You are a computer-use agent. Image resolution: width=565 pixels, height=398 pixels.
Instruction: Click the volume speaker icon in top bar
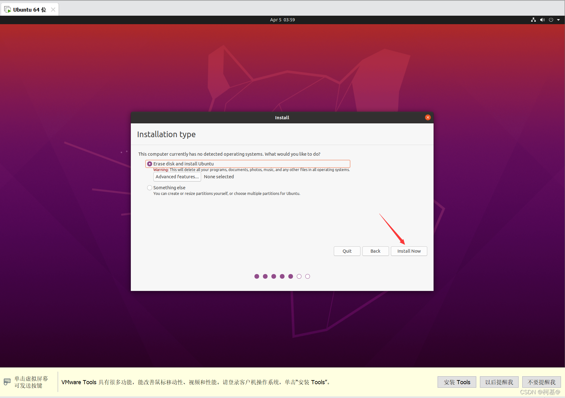click(542, 20)
